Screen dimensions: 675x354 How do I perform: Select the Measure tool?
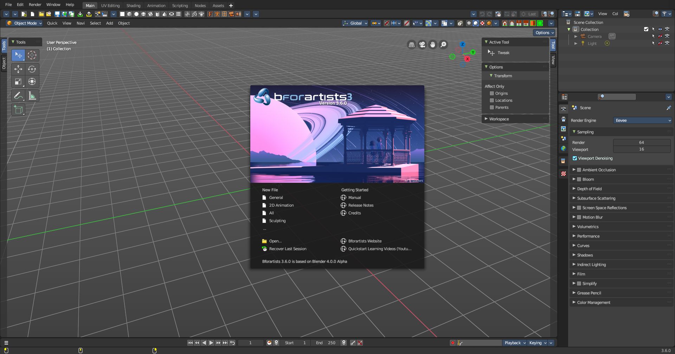[32, 96]
